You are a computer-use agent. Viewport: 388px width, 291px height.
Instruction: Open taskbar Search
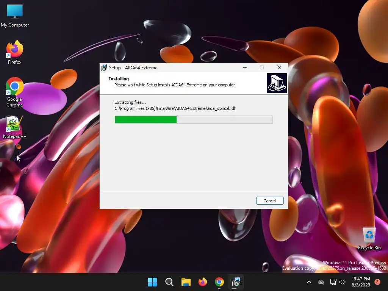click(x=169, y=282)
